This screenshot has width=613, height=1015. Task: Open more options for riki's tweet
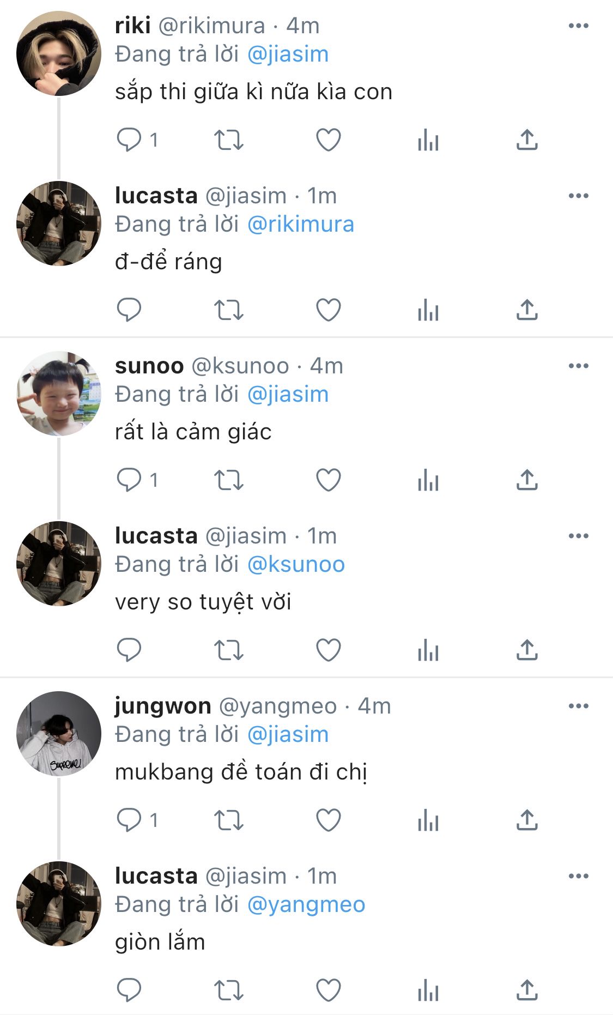coord(578,26)
